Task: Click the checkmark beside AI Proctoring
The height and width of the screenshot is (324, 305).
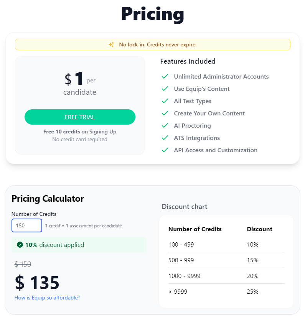Action: (165, 125)
